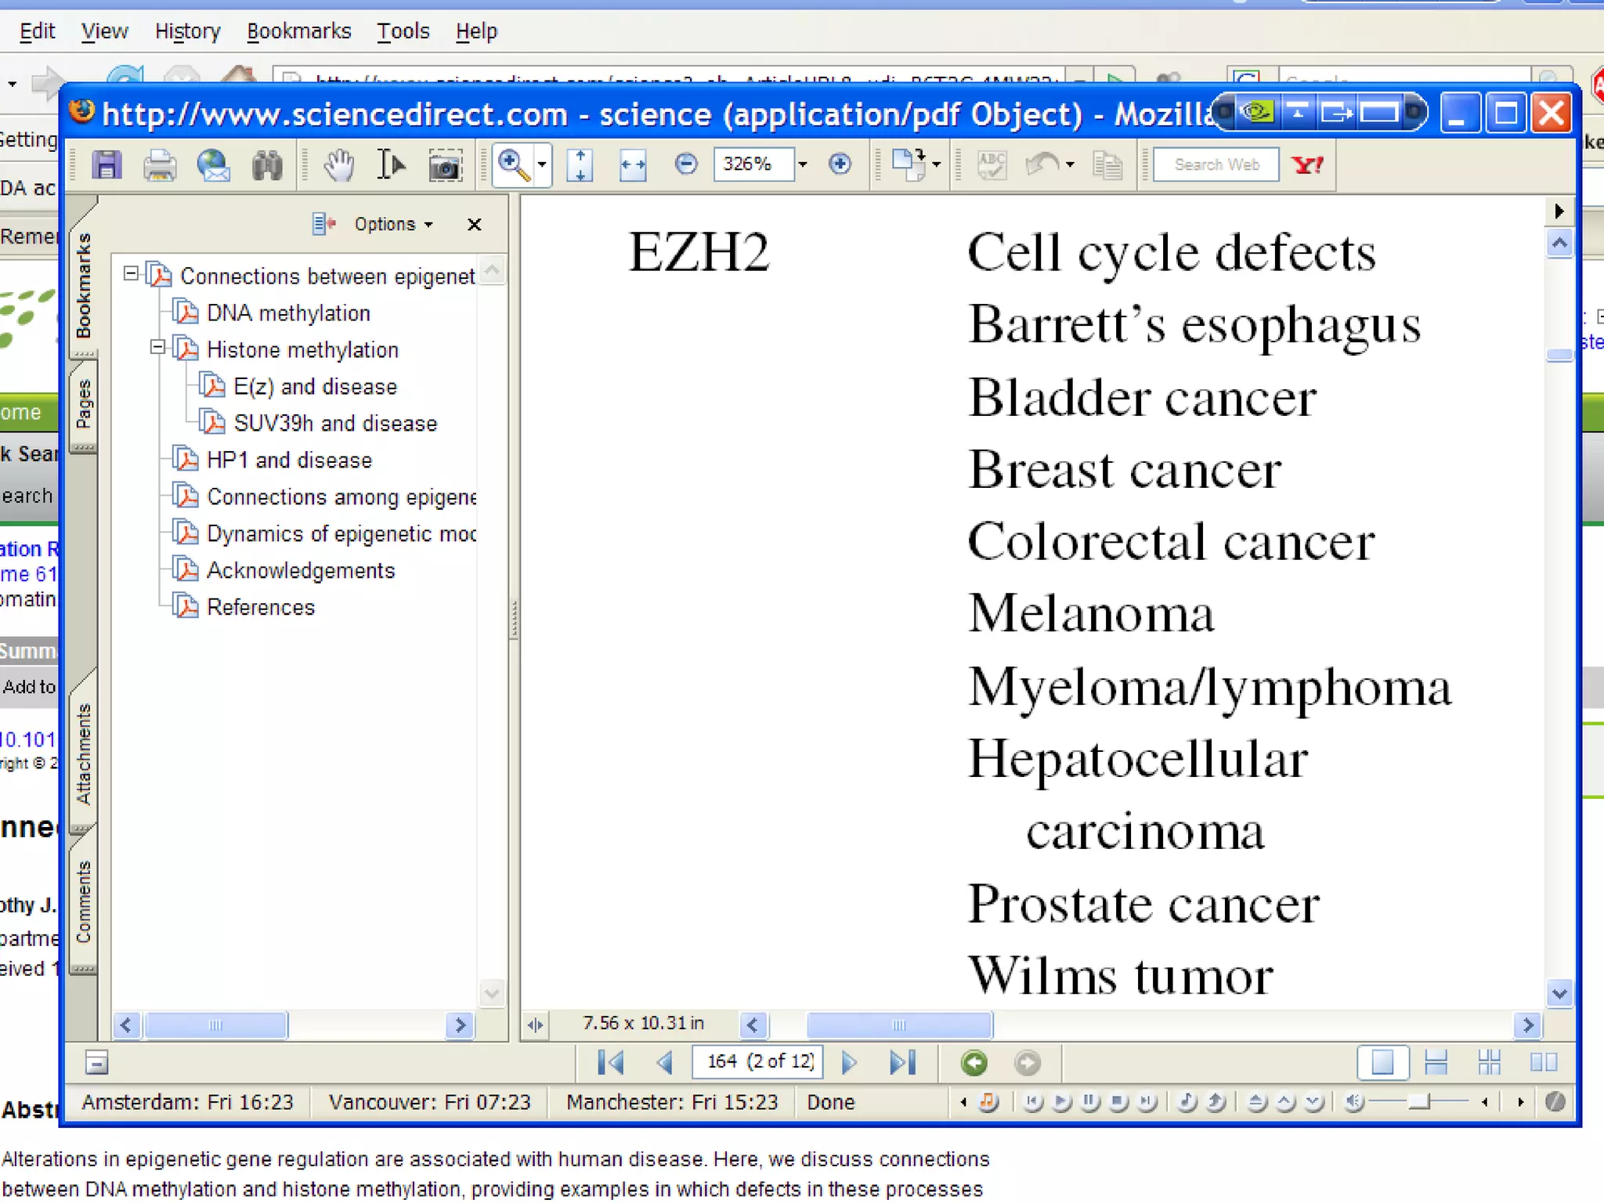Collapse Histone methylation bookmark
The width and height of the screenshot is (1604, 1203).
click(x=157, y=347)
